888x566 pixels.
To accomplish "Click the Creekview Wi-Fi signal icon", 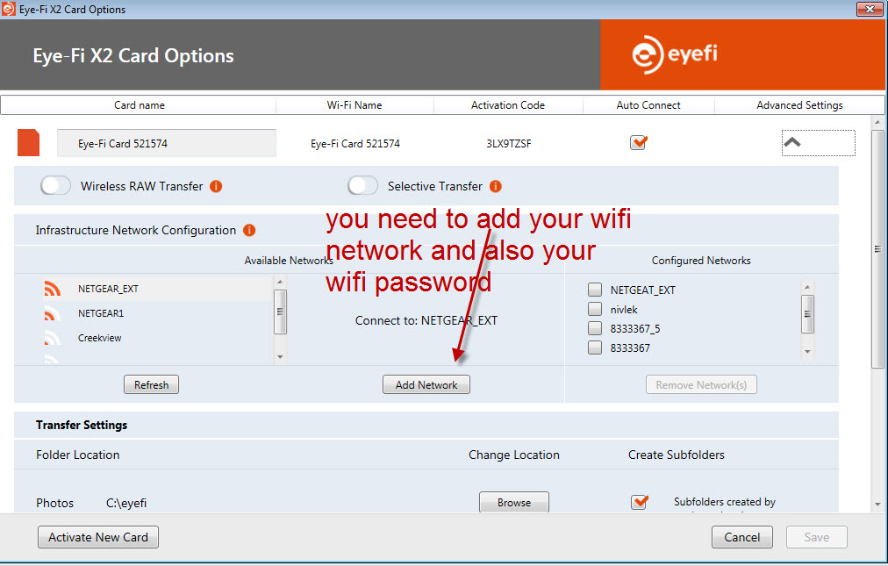I will pos(52,338).
